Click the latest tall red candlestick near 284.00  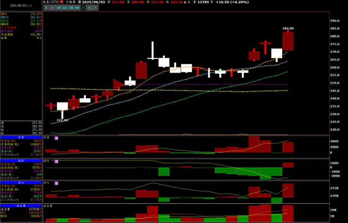[288, 41]
